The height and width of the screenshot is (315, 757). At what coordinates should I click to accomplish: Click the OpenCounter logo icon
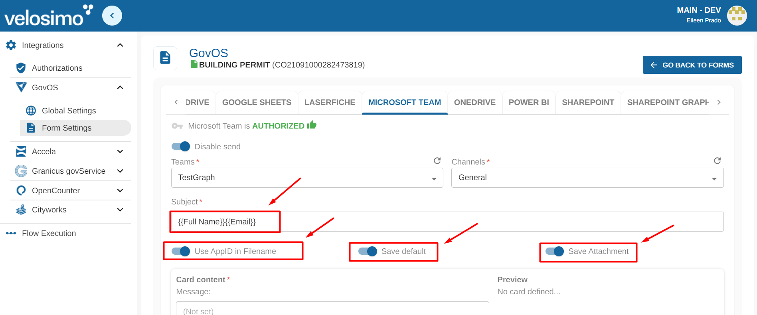(x=21, y=190)
